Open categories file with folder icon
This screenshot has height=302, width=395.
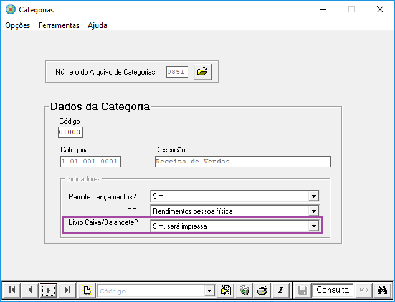tap(202, 72)
